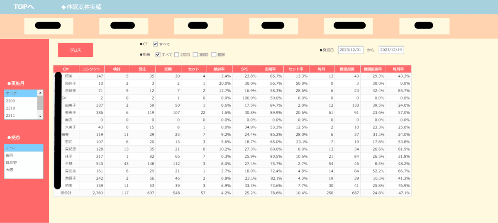Image resolution: width=498 pixels, height=223 pixels.
Task: Enable the 2回目 checkbox
Action: [176, 55]
